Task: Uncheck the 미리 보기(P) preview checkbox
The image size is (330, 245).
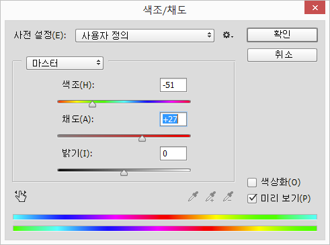Action: 252,199
